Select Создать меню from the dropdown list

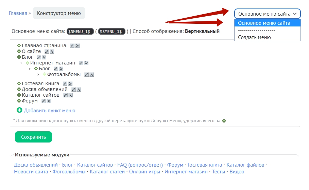pyautogui.click(x=254, y=37)
